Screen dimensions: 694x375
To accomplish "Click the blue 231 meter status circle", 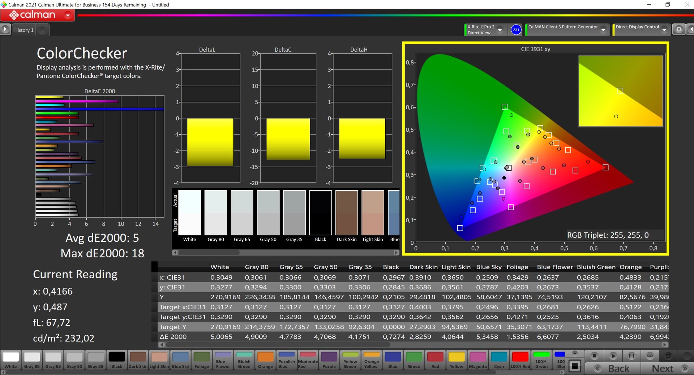I will [x=516, y=30].
